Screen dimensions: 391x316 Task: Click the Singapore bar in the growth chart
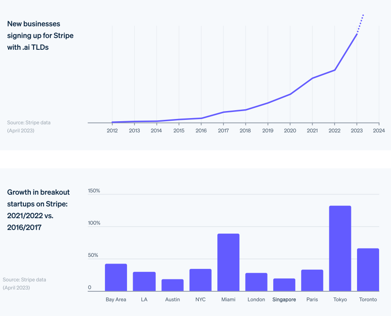pos(284,285)
